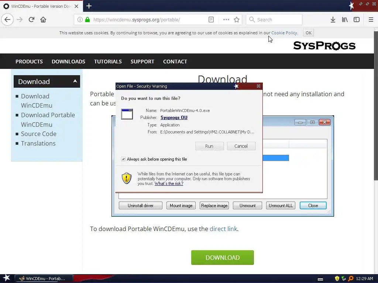Click the 12:29 AM taskbar clock
The height and width of the screenshot is (283, 378).
(x=364, y=279)
